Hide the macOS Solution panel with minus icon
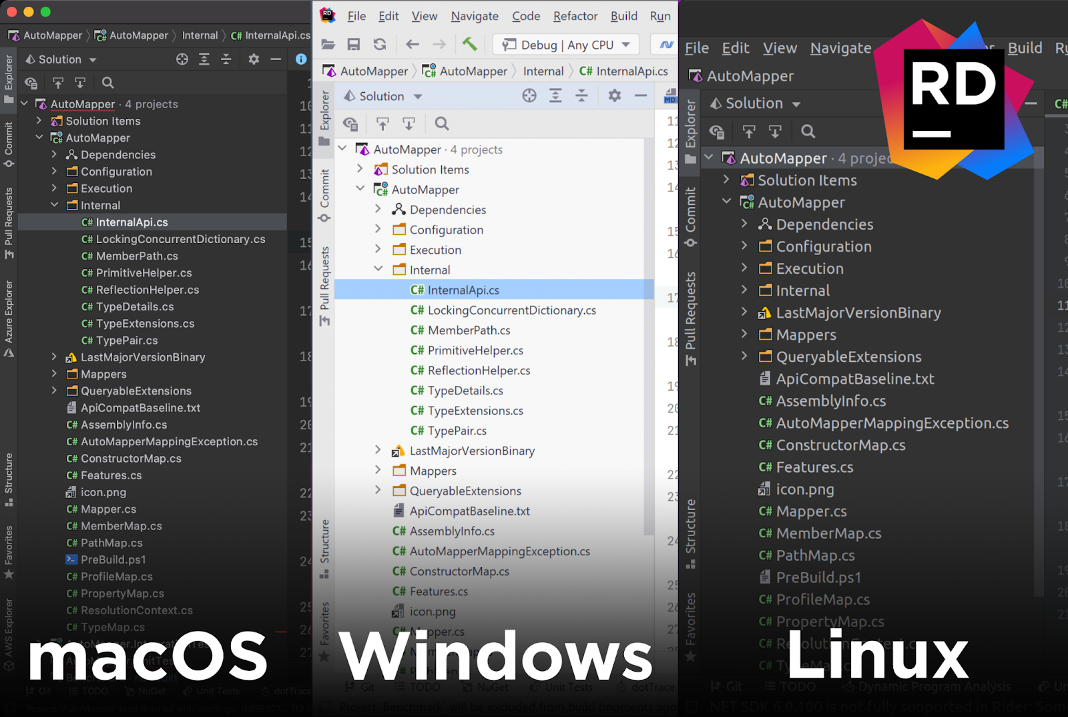The image size is (1068, 717). tap(276, 59)
